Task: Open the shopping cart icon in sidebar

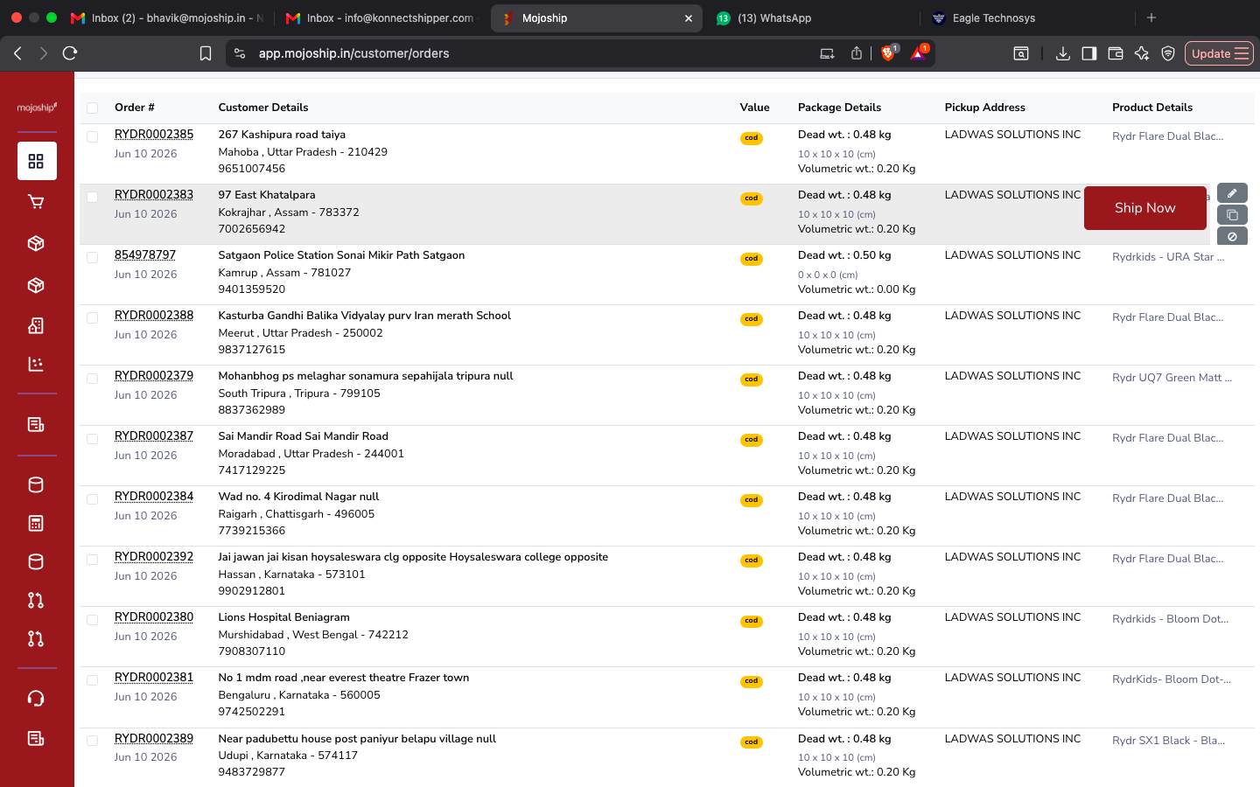Action: (36, 202)
